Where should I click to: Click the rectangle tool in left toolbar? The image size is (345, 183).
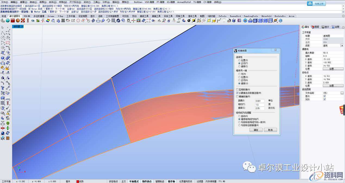coord(8,43)
